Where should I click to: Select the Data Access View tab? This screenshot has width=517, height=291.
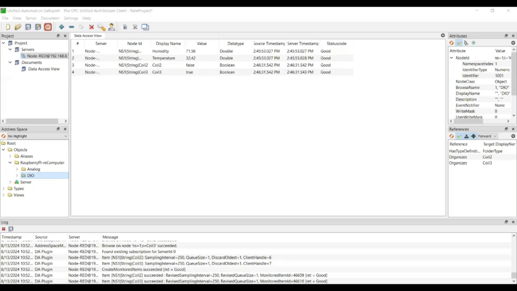tap(88, 36)
